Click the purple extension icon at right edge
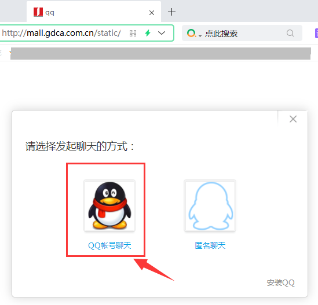This screenshot has width=318, height=305. tap(316, 33)
